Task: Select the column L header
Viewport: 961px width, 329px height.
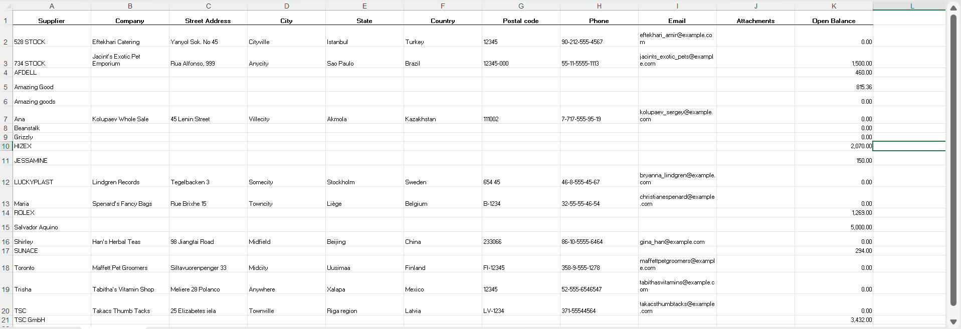Action: (x=912, y=6)
